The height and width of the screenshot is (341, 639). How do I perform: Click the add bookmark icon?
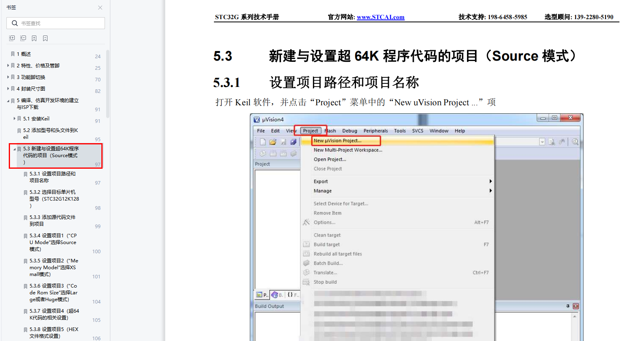point(34,38)
